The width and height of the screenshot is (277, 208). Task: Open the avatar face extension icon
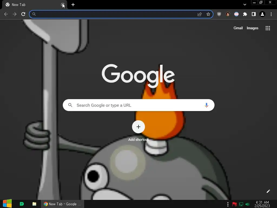tap(228, 14)
